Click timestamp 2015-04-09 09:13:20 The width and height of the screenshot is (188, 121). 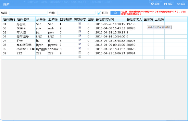(110, 45)
